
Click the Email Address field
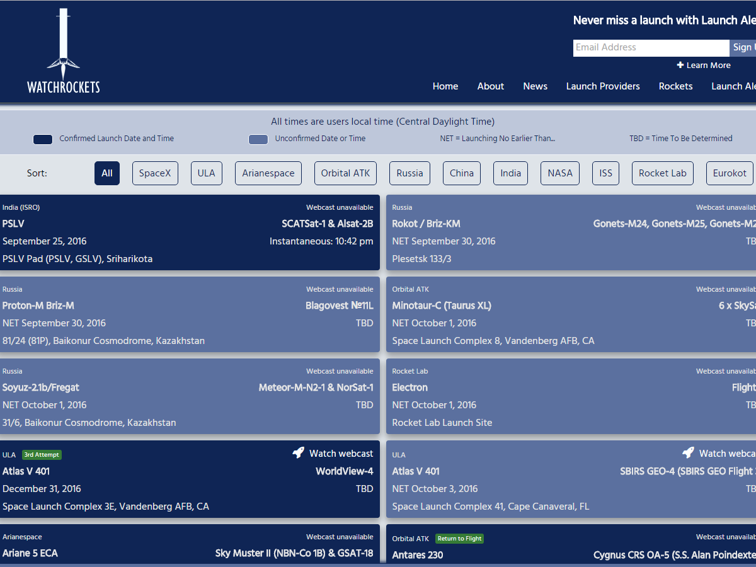tap(651, 48)
